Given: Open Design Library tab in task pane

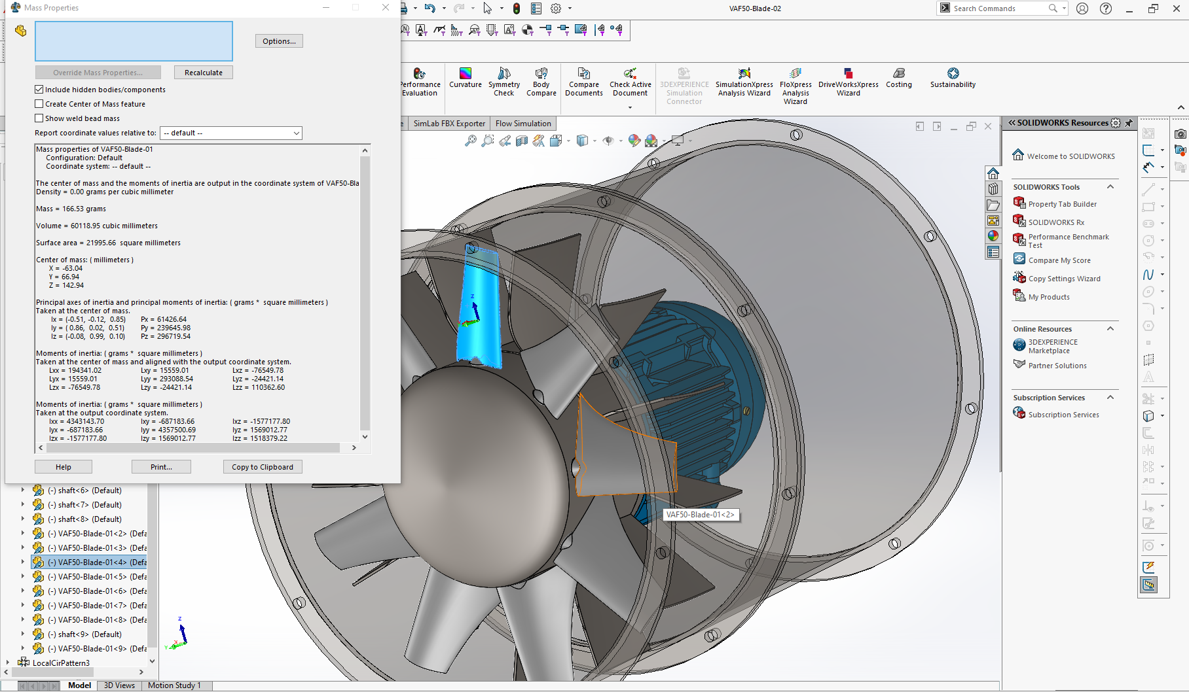Looking at the screenshot, I should click(x=993, y=189).
